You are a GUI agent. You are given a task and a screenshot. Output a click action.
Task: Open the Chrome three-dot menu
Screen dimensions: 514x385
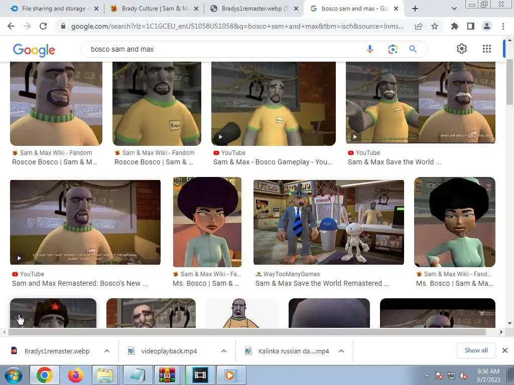[503, 26]
